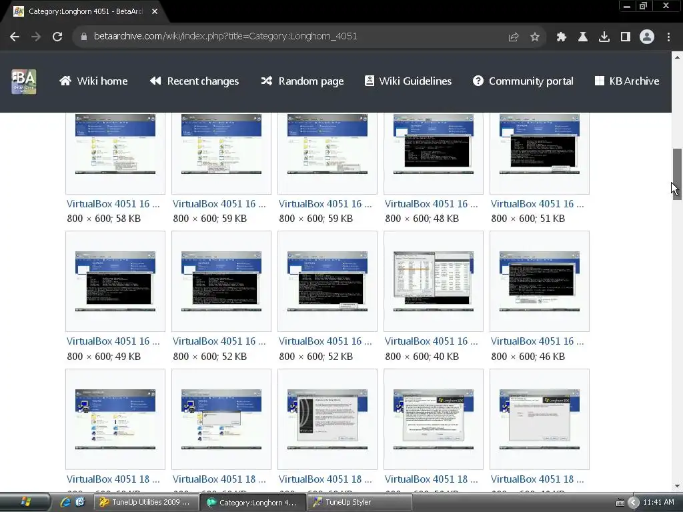Open the Windows Start button
This screenshot has width=683, height=512.
pos(25,502)
